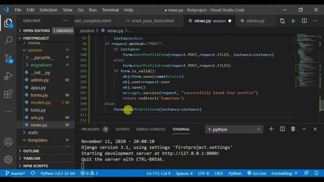Open the Edit menu
This screenshot has width=324, height=182.
click(x=30, y=10)
